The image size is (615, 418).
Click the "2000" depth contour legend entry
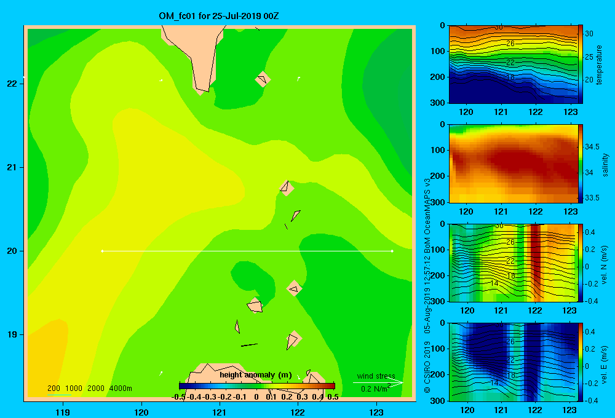pyautogui.click(x=96, y=388)
